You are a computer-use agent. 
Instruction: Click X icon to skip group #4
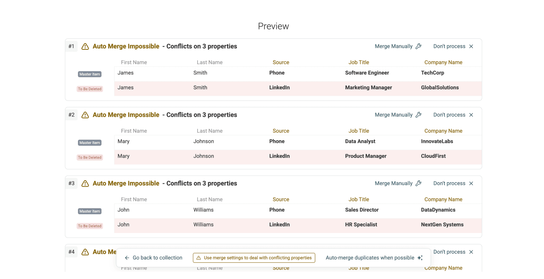tap(471, 252)
